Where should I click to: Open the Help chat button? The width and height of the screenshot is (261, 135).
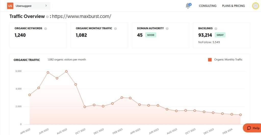(x=252, y=128)
